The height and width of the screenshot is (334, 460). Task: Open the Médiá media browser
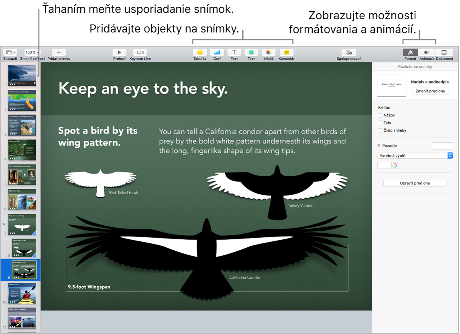269,53
